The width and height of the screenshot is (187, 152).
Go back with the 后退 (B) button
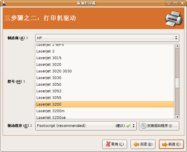pyautogui.click(x=143, y=144)
